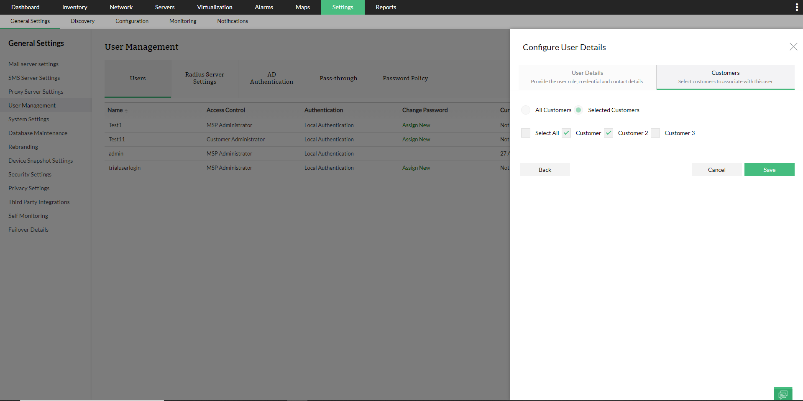The width and height of the screenshot is (803, 401).
Task: Open Proxy Server Settings
Action: tap(36, 92)
